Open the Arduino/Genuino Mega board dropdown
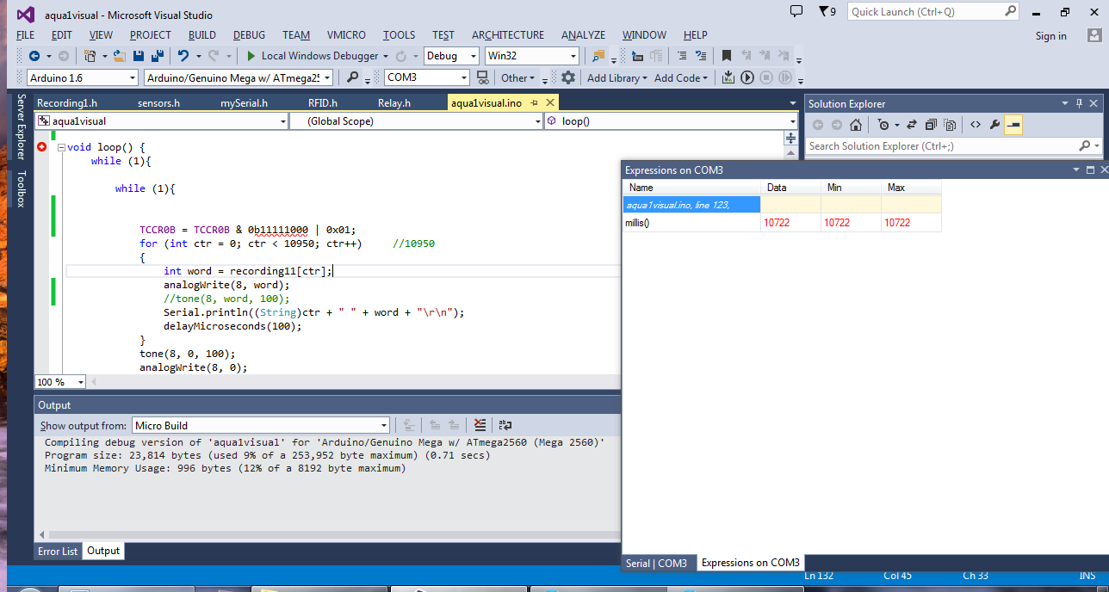The width and height of the screenshot is (1109, 592). 239,77
